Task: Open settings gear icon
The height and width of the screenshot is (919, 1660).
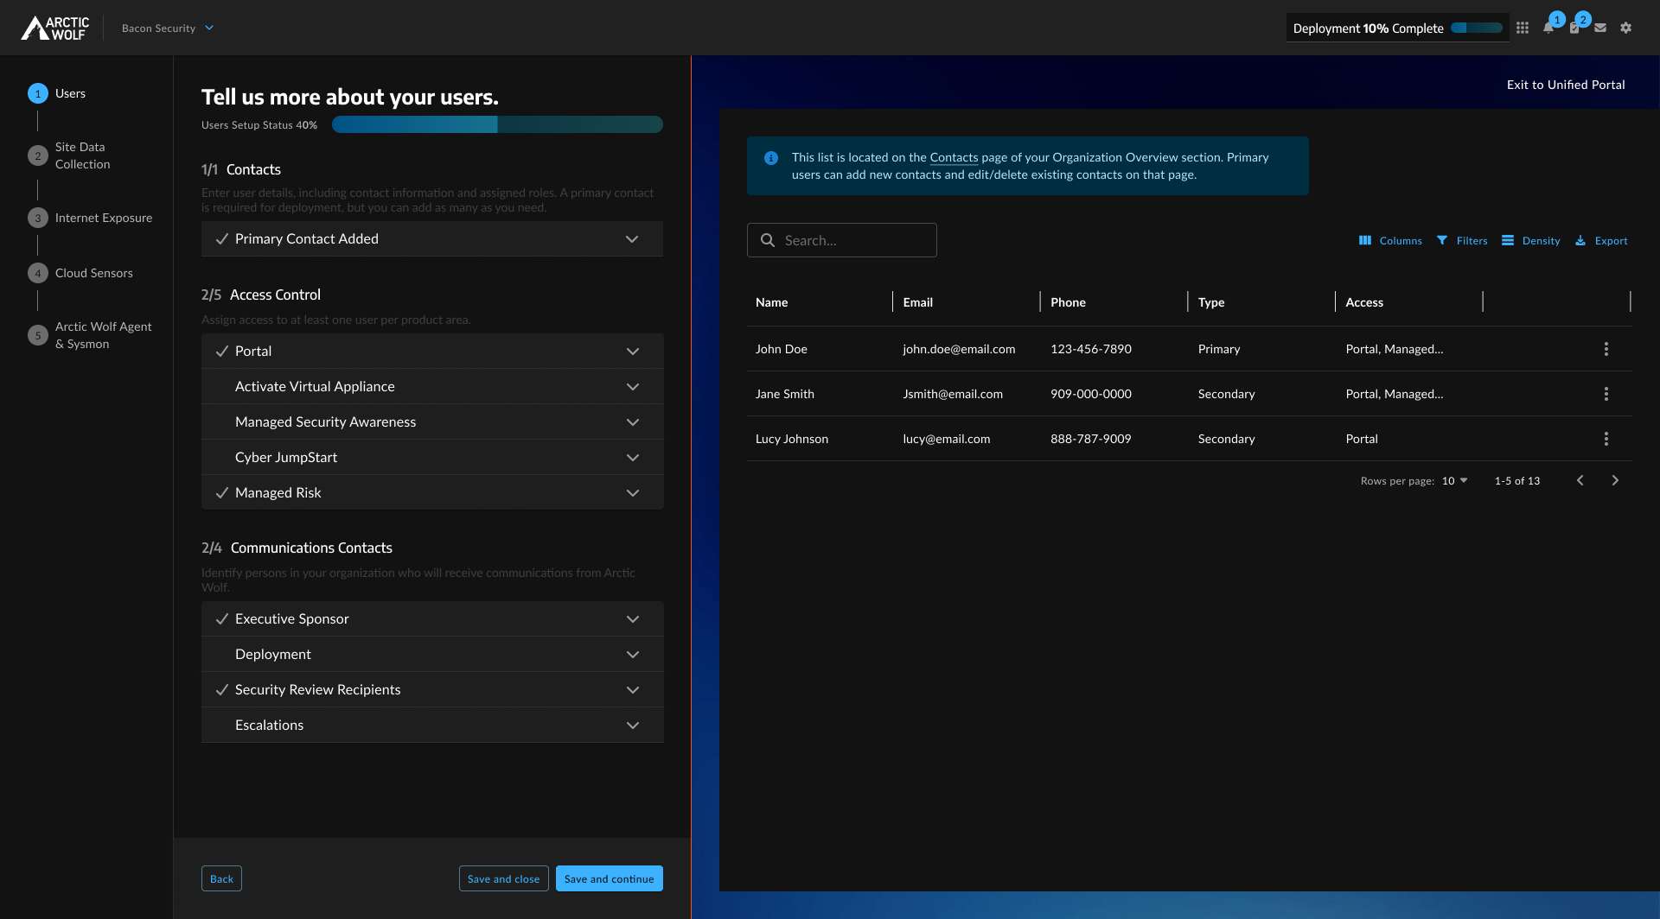Action: (x=1626, y=28)
